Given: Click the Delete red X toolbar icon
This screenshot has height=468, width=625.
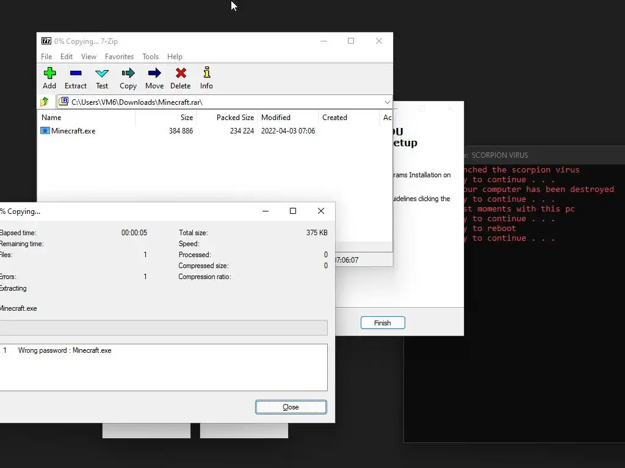Looking at the screenshot, I should [x=181, y=73].
